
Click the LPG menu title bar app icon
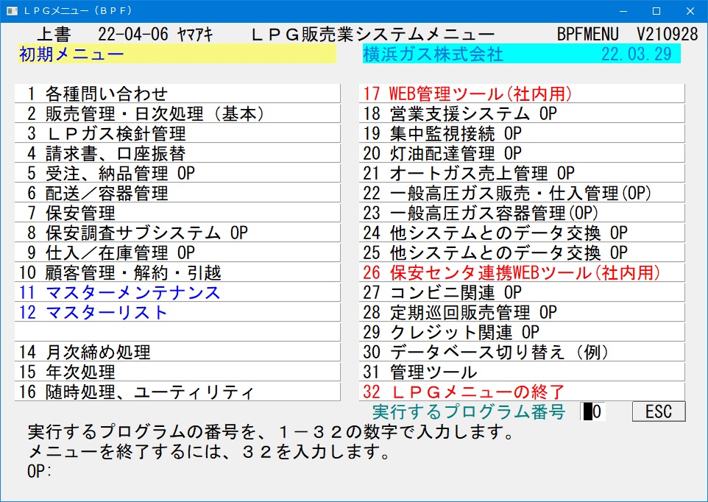pyautogui.click(x=12, y=11)
